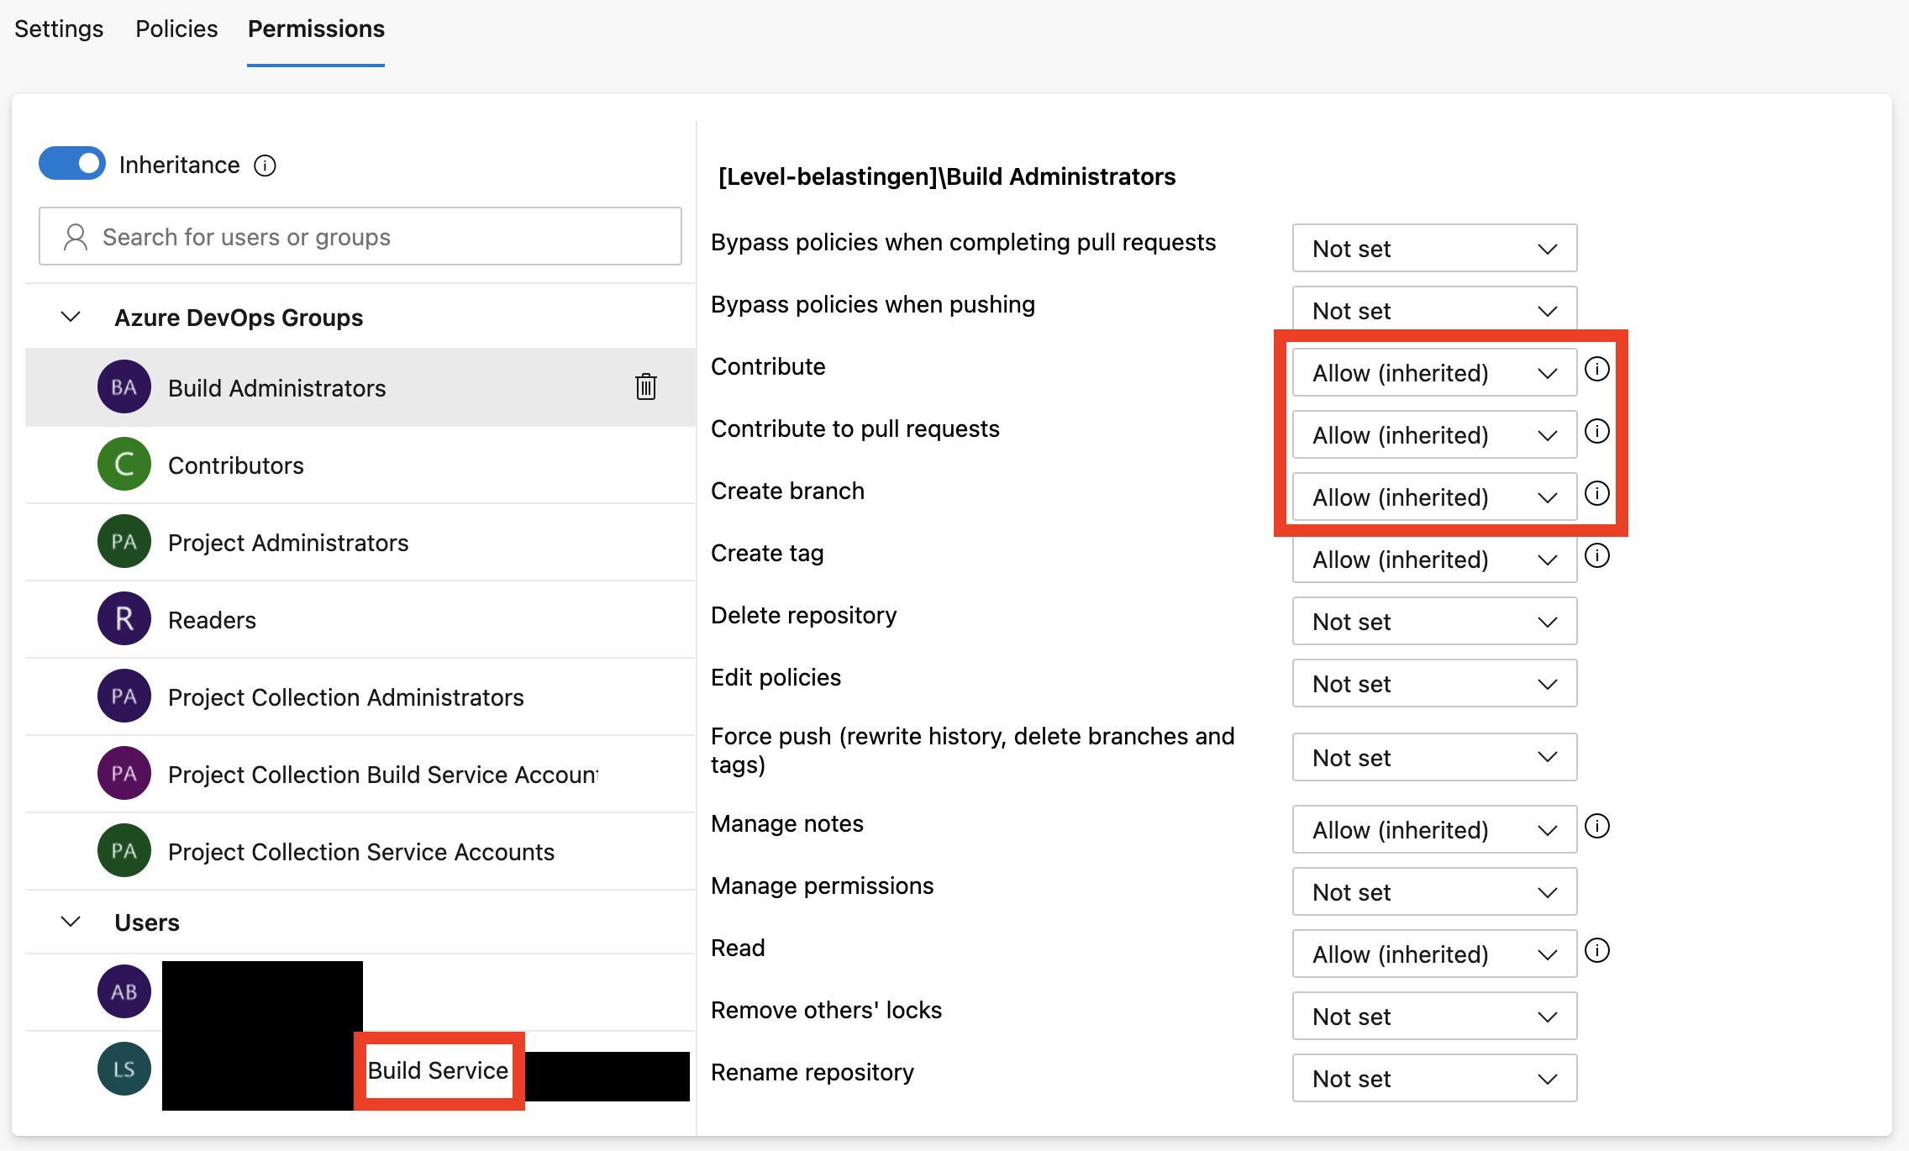Toggle the Inheritance switch off

point(72,164)
